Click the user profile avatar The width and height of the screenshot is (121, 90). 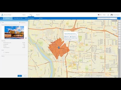click(x=112, y=15)
